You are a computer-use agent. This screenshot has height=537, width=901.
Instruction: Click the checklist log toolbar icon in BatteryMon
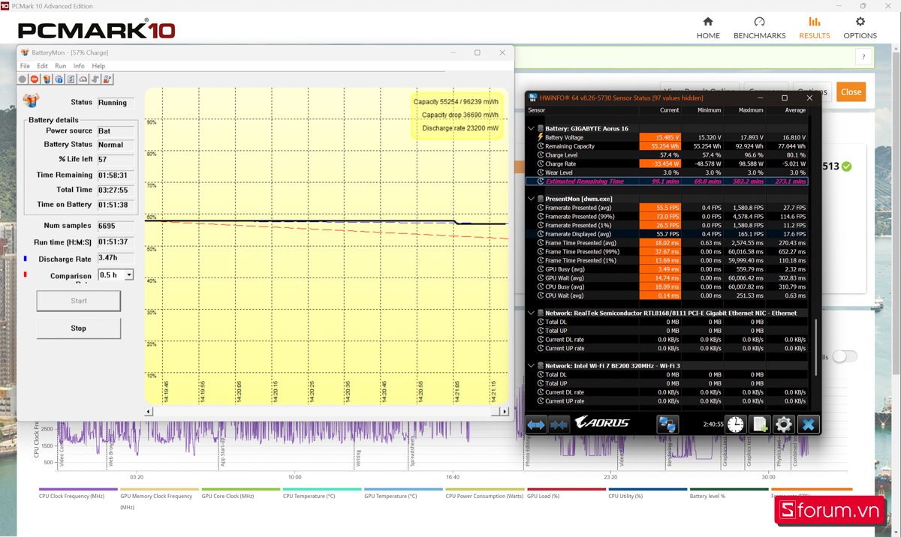(71, 79)
